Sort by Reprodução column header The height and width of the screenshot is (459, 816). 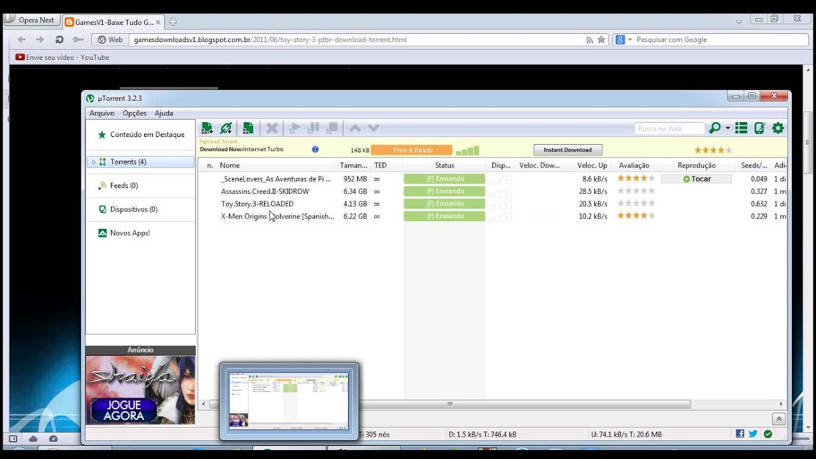tap(696, 165)
